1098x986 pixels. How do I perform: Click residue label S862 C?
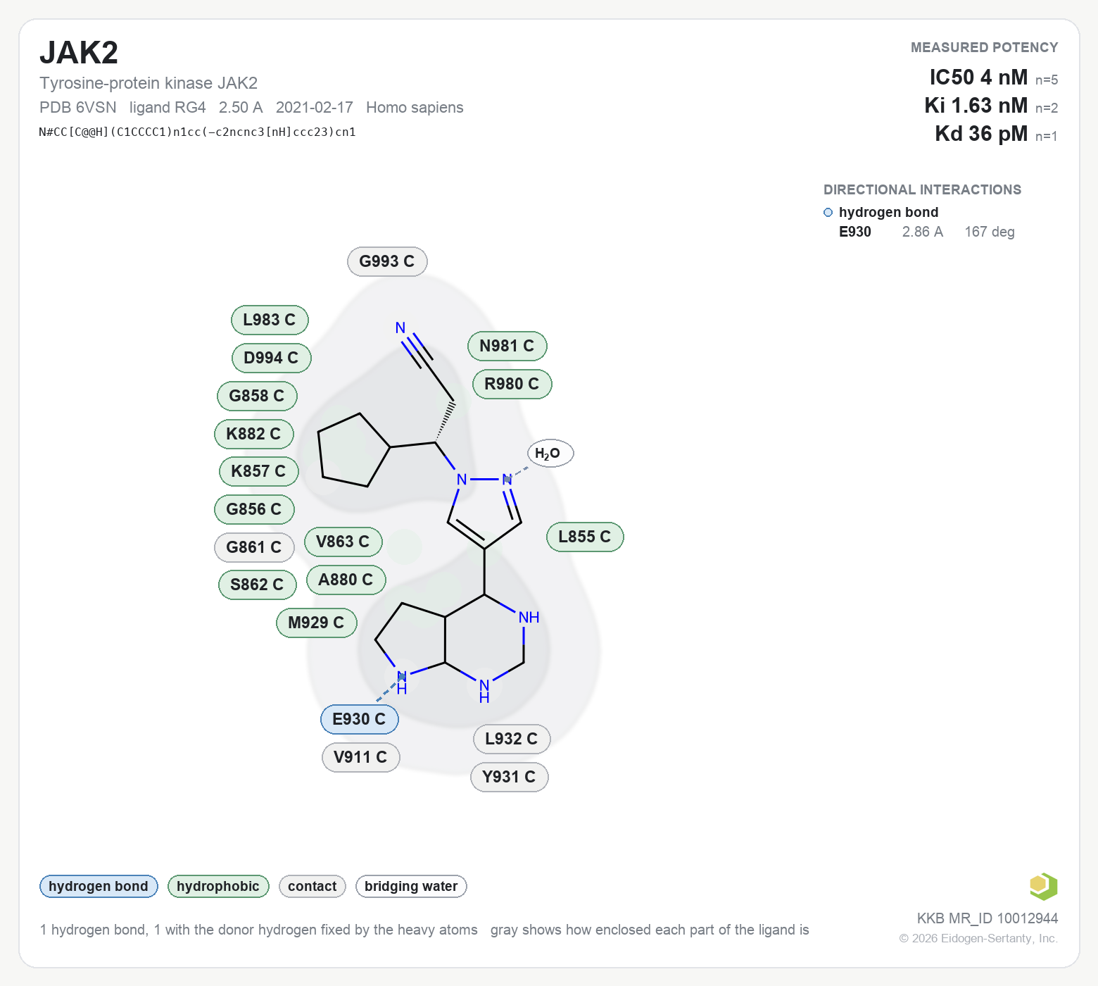point(257,585)
